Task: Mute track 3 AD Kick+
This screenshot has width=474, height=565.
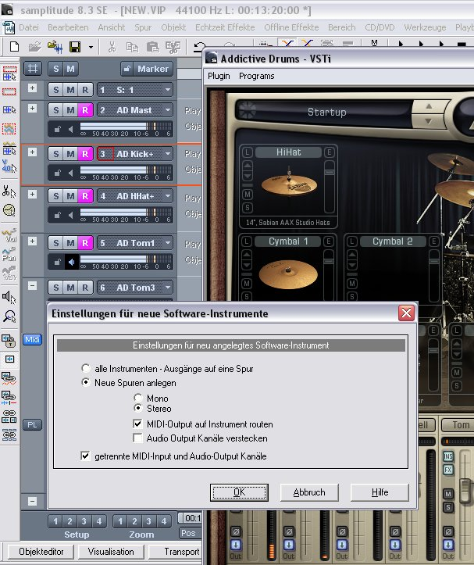Action: point(70,154)
